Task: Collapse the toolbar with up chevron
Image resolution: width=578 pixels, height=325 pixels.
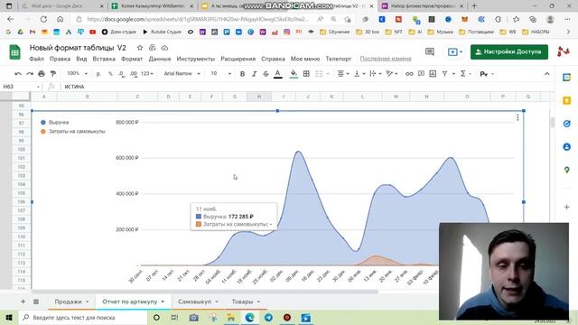Action: pos(546,74)
